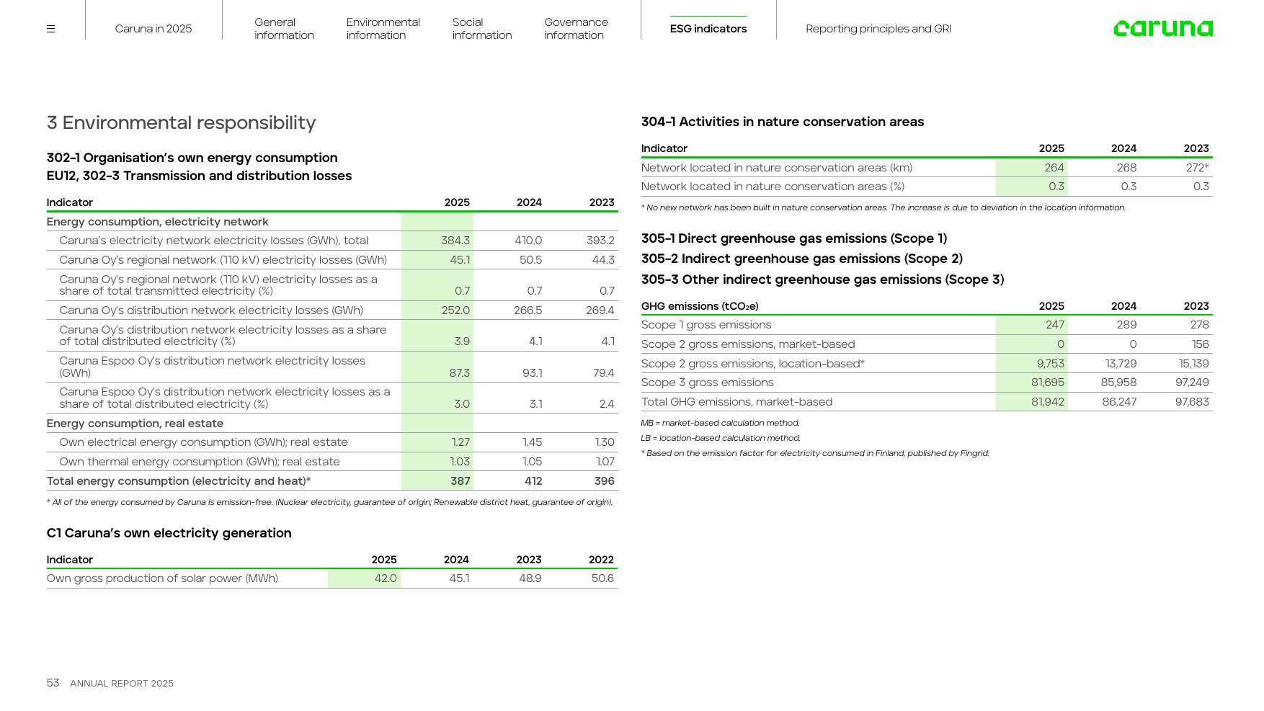Go to Caruna in 2025 section
1264x711 pixels.
point(153,29)
